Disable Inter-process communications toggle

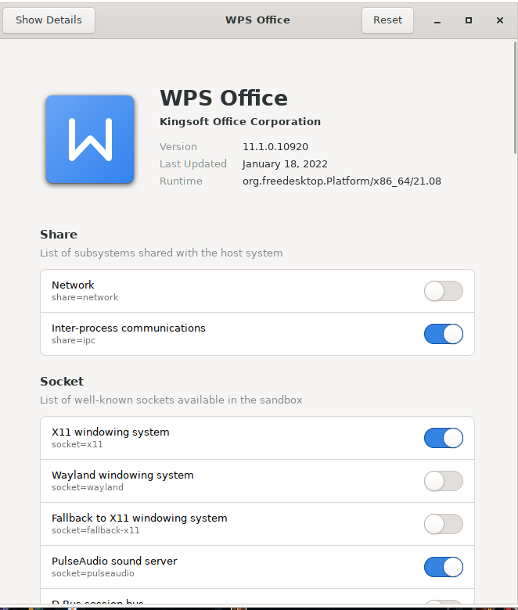coord(444,334)
